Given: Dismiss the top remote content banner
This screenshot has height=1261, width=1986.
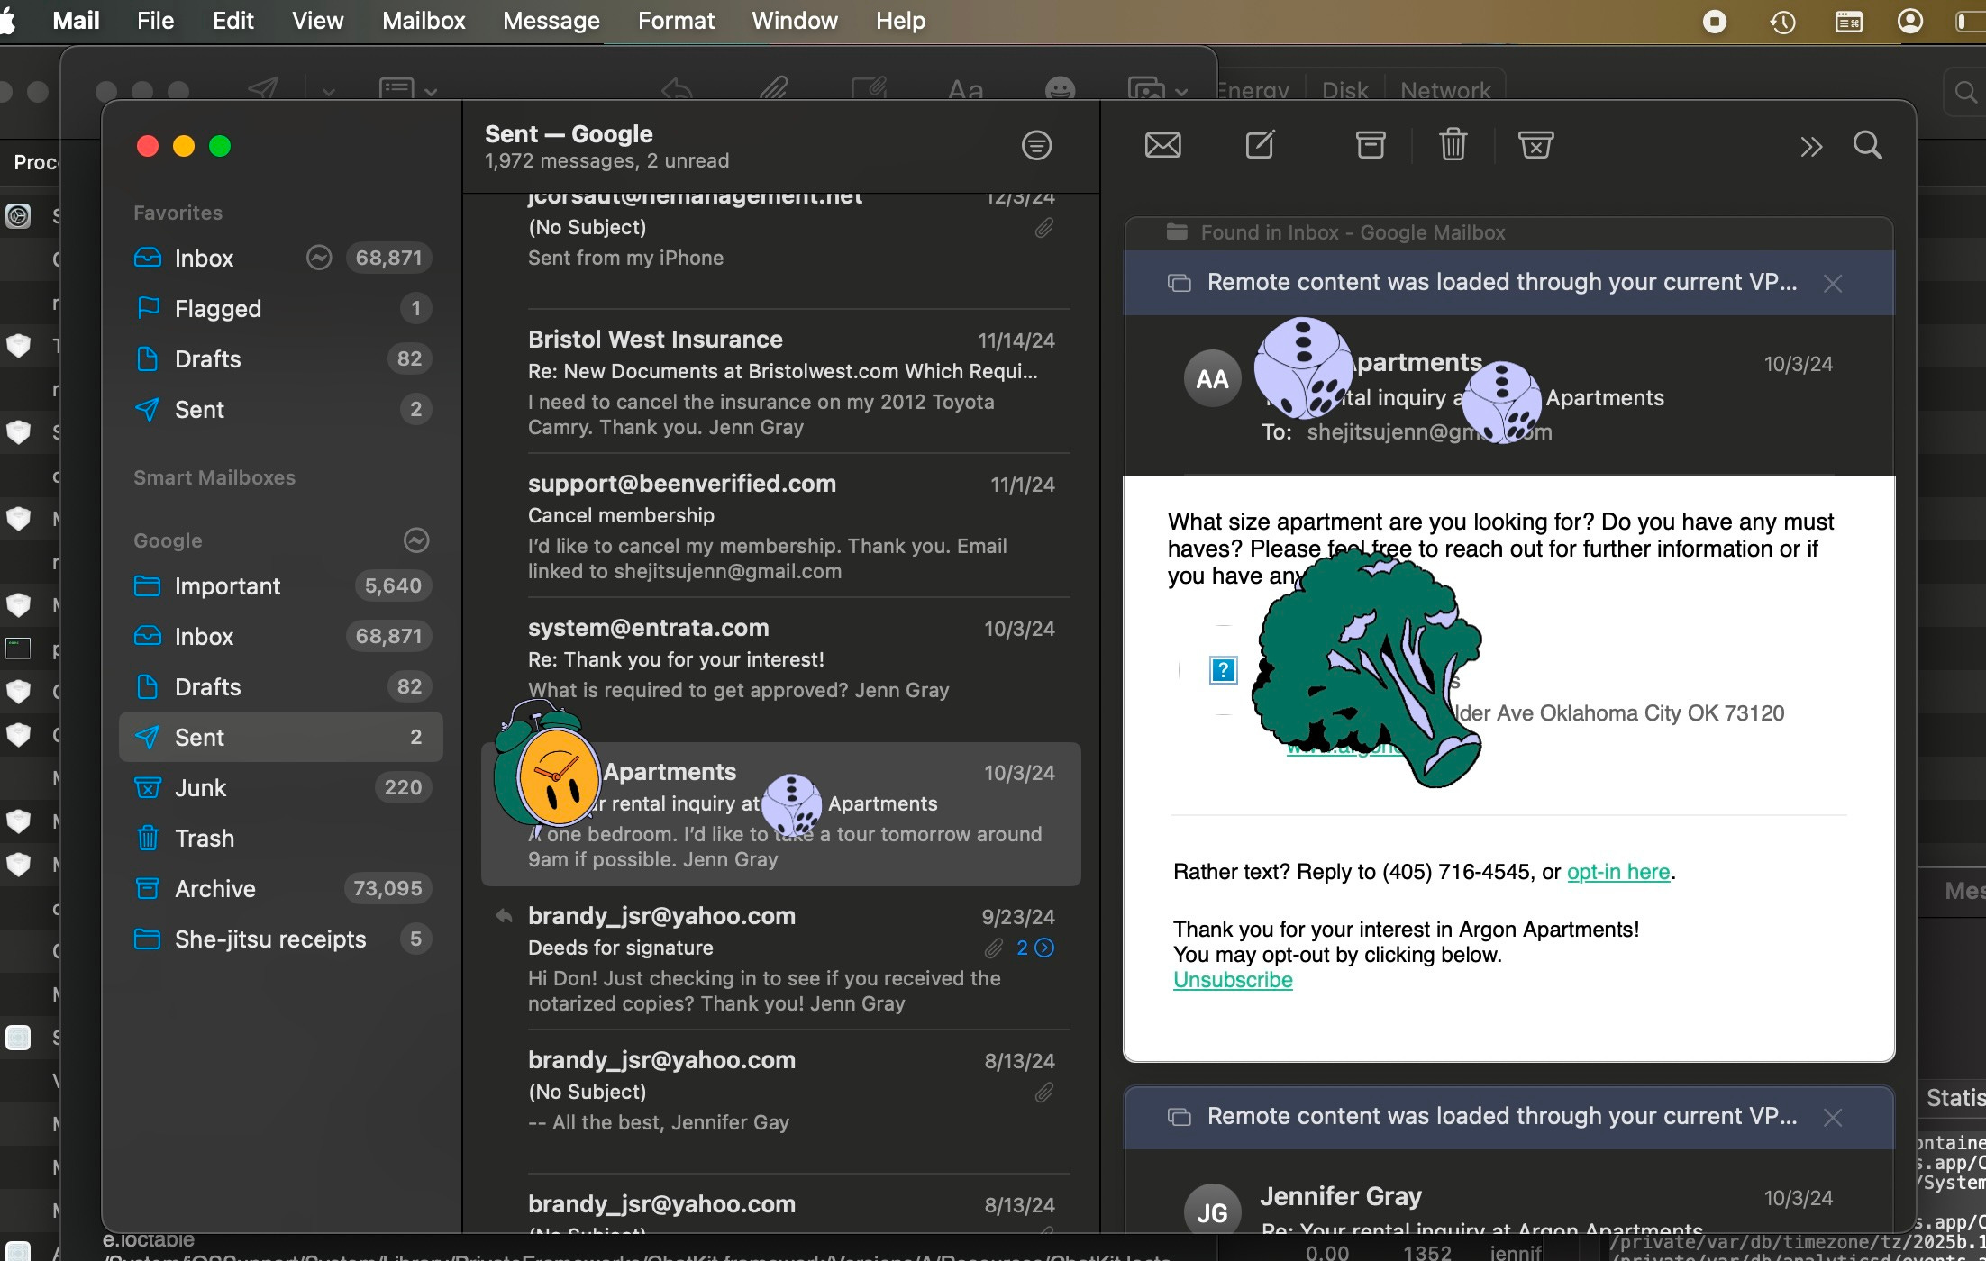Looking at the screenshot, I should (x=1832, y=284).
